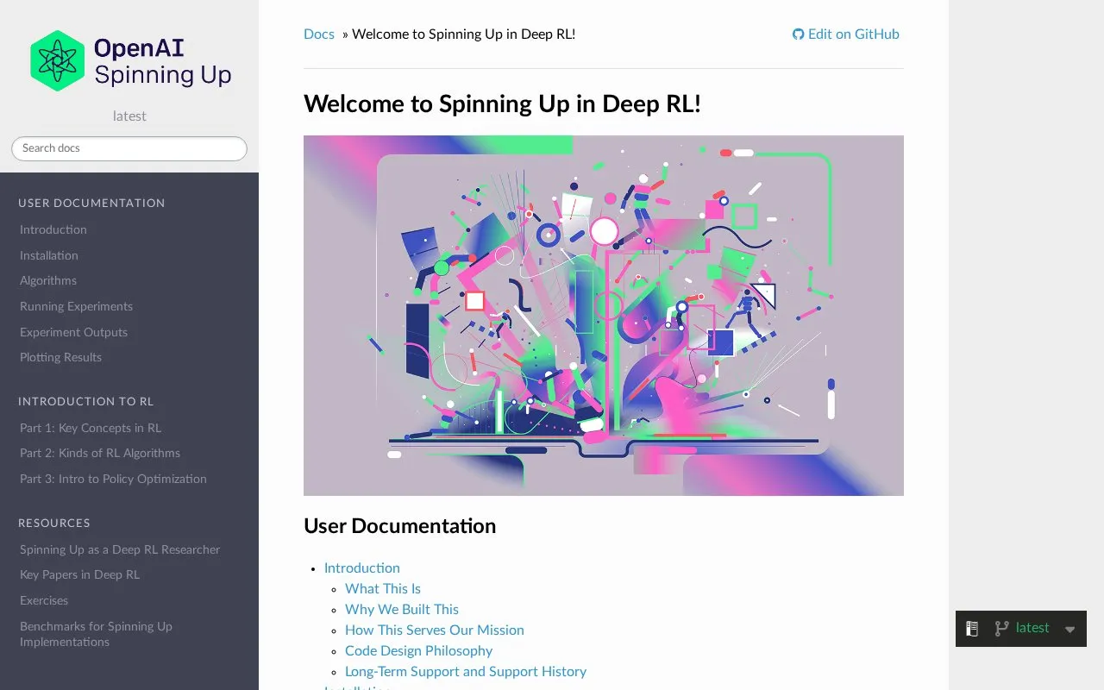Click the User Documentation section heading
The height and width of the screenshot is (690, 1104).
point(400,526)
